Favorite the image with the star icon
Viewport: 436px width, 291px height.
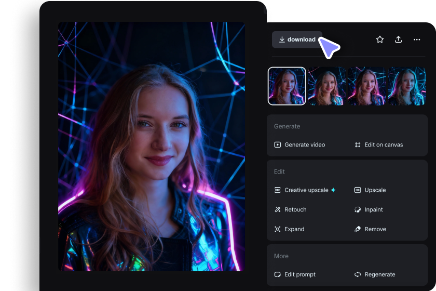(x=380, y=39)
